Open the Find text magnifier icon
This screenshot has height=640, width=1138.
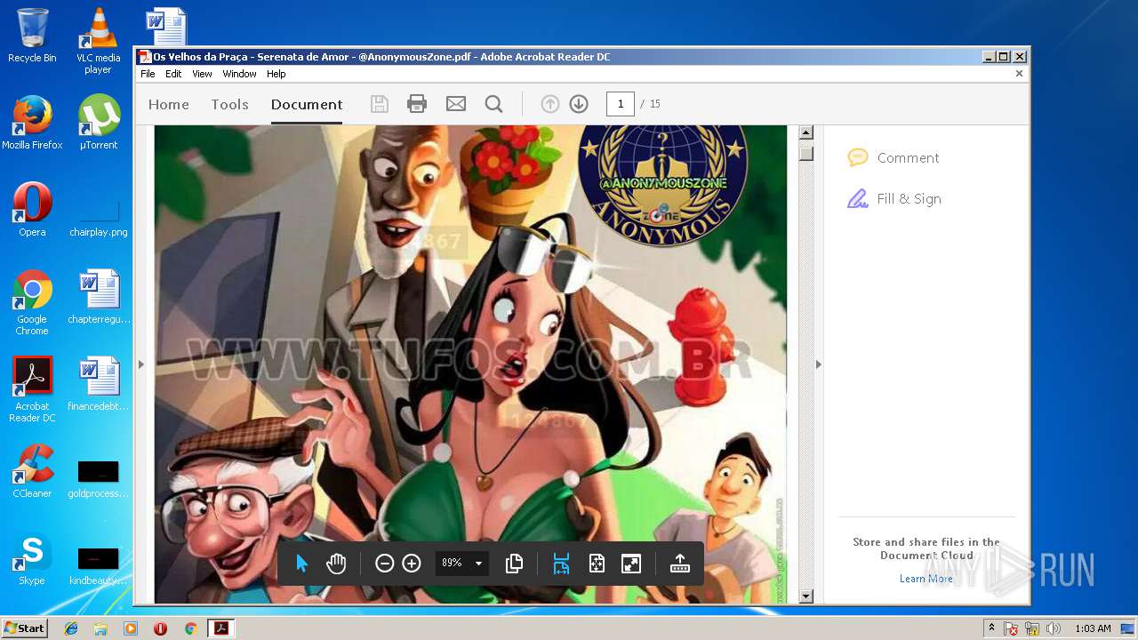pyautogui.click(x=493, y=104)
